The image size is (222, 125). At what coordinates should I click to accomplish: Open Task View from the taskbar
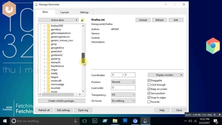click(85, 121)
